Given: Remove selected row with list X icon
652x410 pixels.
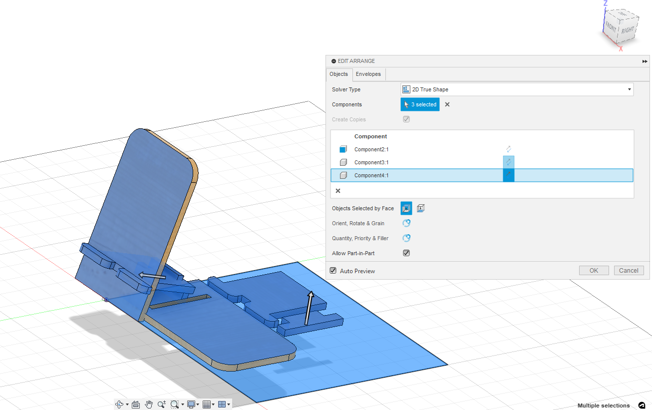Looking at the screenshot, I should 338,191.
